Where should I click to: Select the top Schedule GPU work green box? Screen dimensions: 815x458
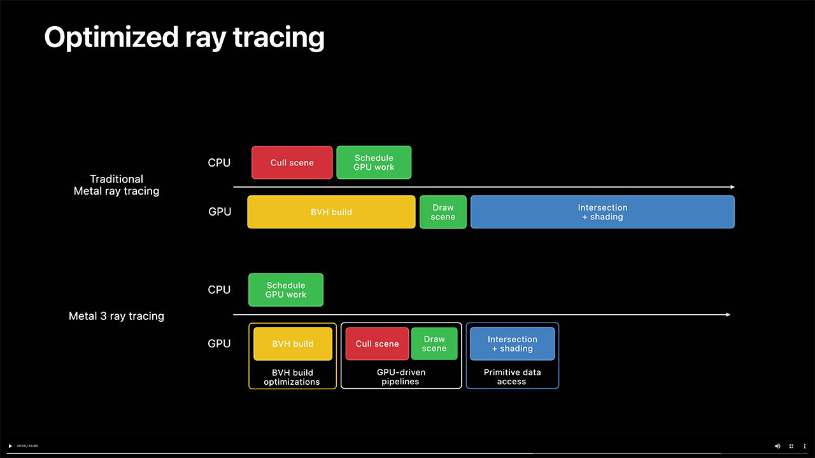click(x=374, y=163)
